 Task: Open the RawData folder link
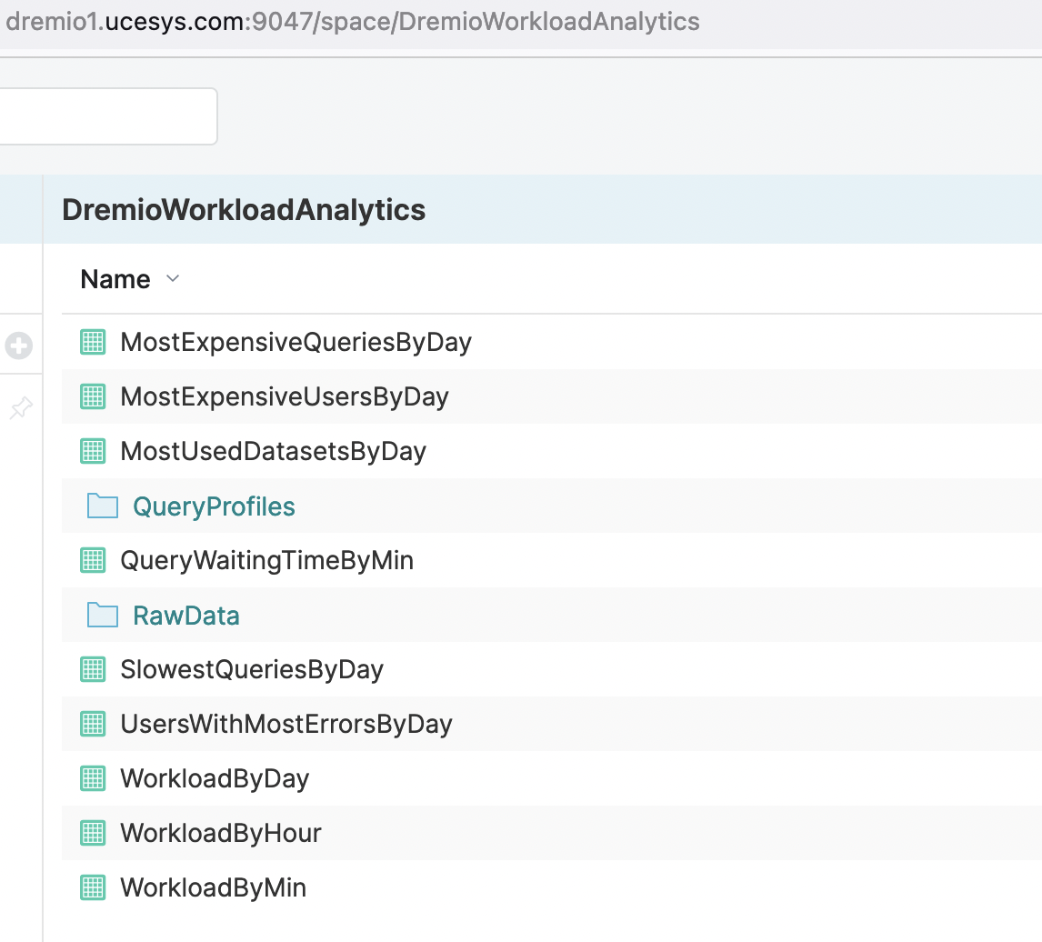coord(186,616)
